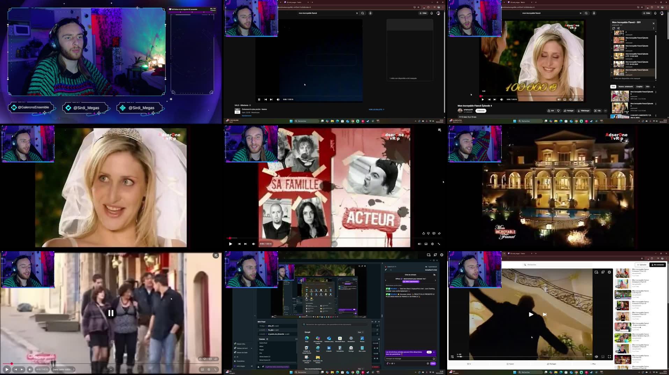Expand the 'Plus' menu under the video
669x375 pixels.
(593, 363)
